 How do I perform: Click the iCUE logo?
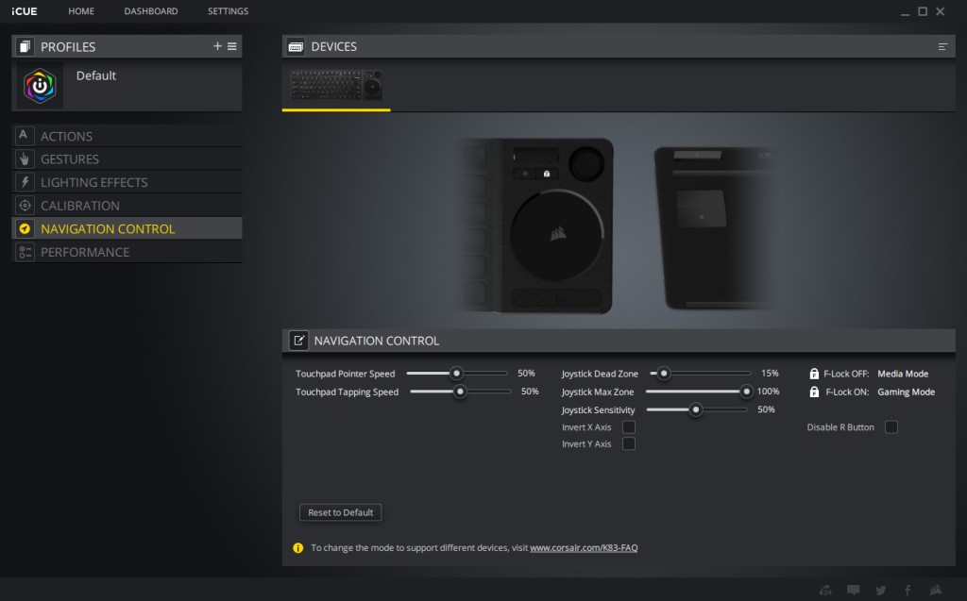click(24, 11)
